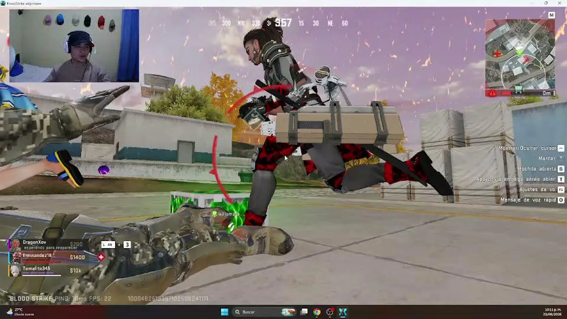Click the Buscar taskbar search box
The height and width of the screenshot is (319, 567).
265,312
